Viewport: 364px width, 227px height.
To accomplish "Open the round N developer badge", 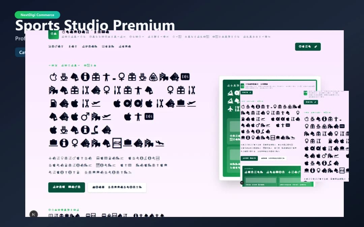I will point(34,214).
